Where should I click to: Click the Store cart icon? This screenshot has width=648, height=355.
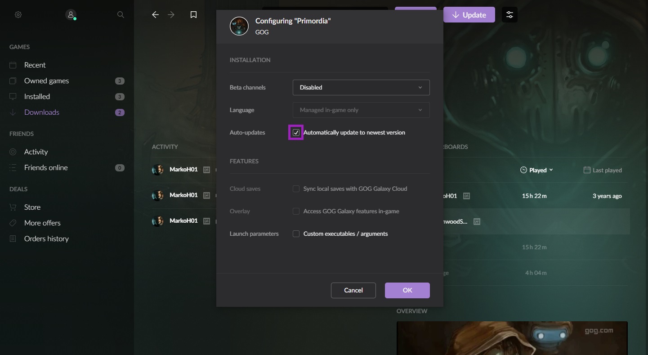tap(13, 207)
